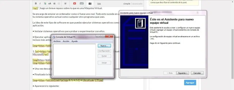Toggle italic formatting in the post editor
This screenshot has width=234, height=90.
(x=40, y=3)
